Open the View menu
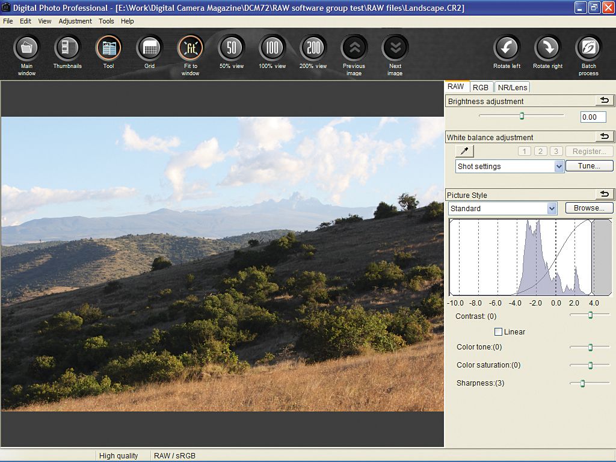 [45, 21]
